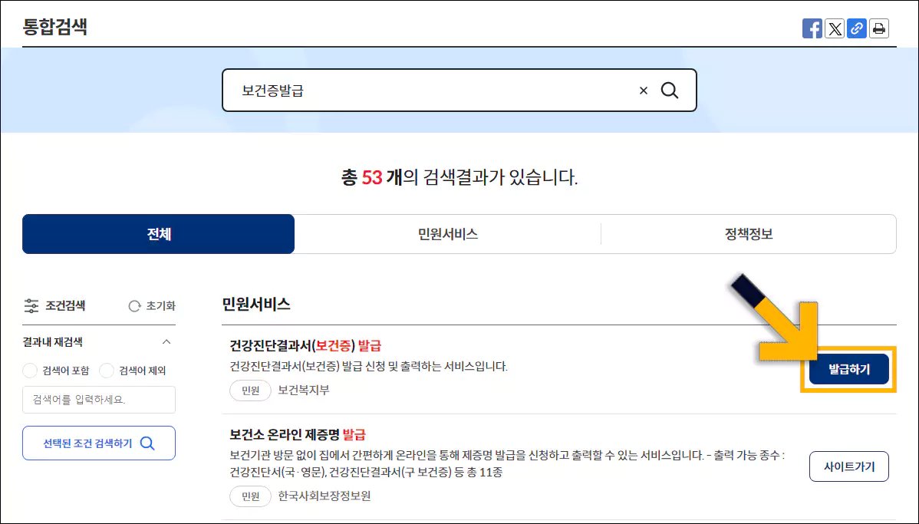Share page on Facebook icon

(812, 28)
